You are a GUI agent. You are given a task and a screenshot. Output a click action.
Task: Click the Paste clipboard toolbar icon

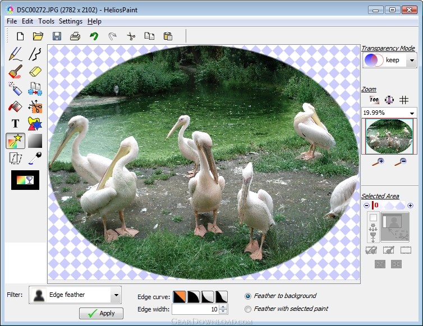[x=168, y=36]
